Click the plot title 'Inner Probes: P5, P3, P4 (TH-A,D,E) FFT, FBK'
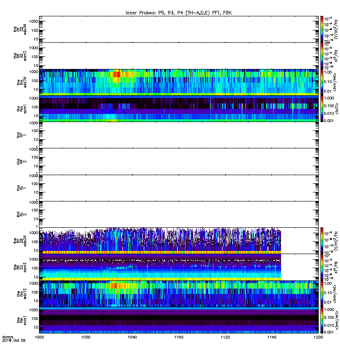Viewport: 340px width, 363px height. click(179, 13)
